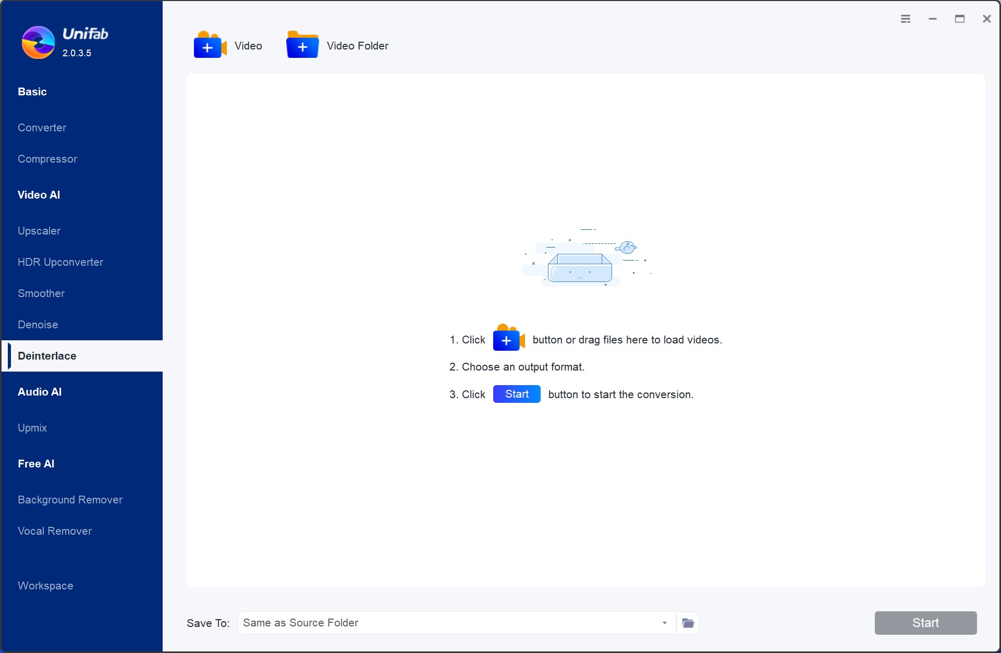Switch to the Compressor tool
The height and width of the screenshot is (653, 1001).
(47, 159)
